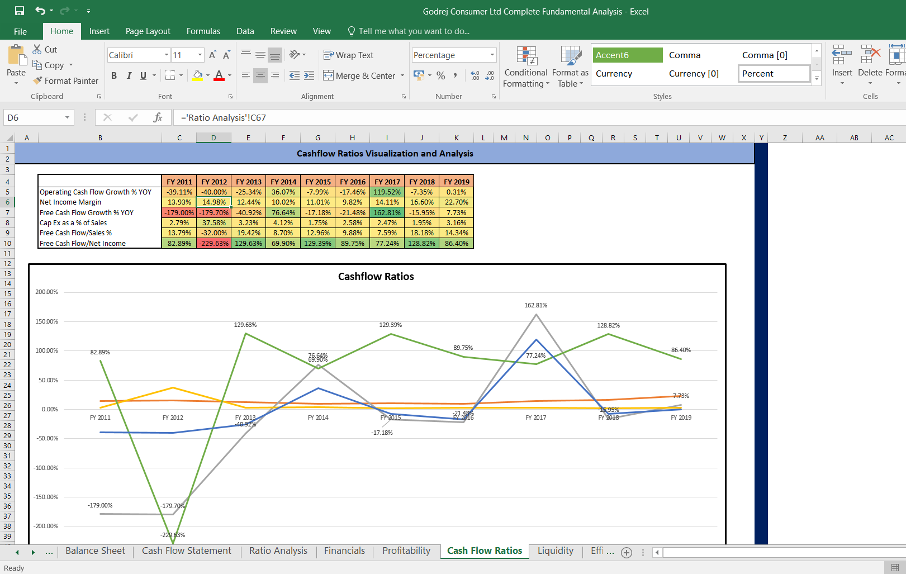Click the Font Color red A

coord(219,75)
